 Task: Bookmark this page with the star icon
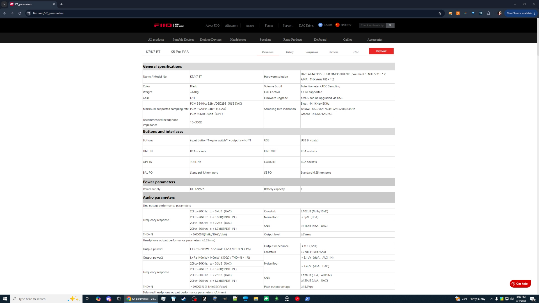(x=440, y=13)
